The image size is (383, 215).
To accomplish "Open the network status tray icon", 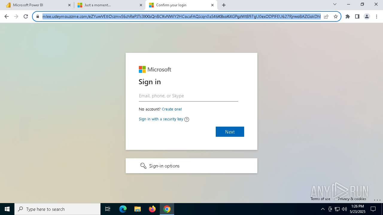I will (x=337, y=209).
